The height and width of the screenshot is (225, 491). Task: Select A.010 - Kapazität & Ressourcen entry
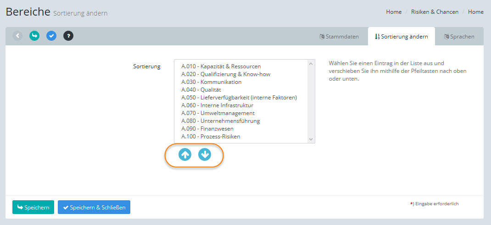point(221,66)
